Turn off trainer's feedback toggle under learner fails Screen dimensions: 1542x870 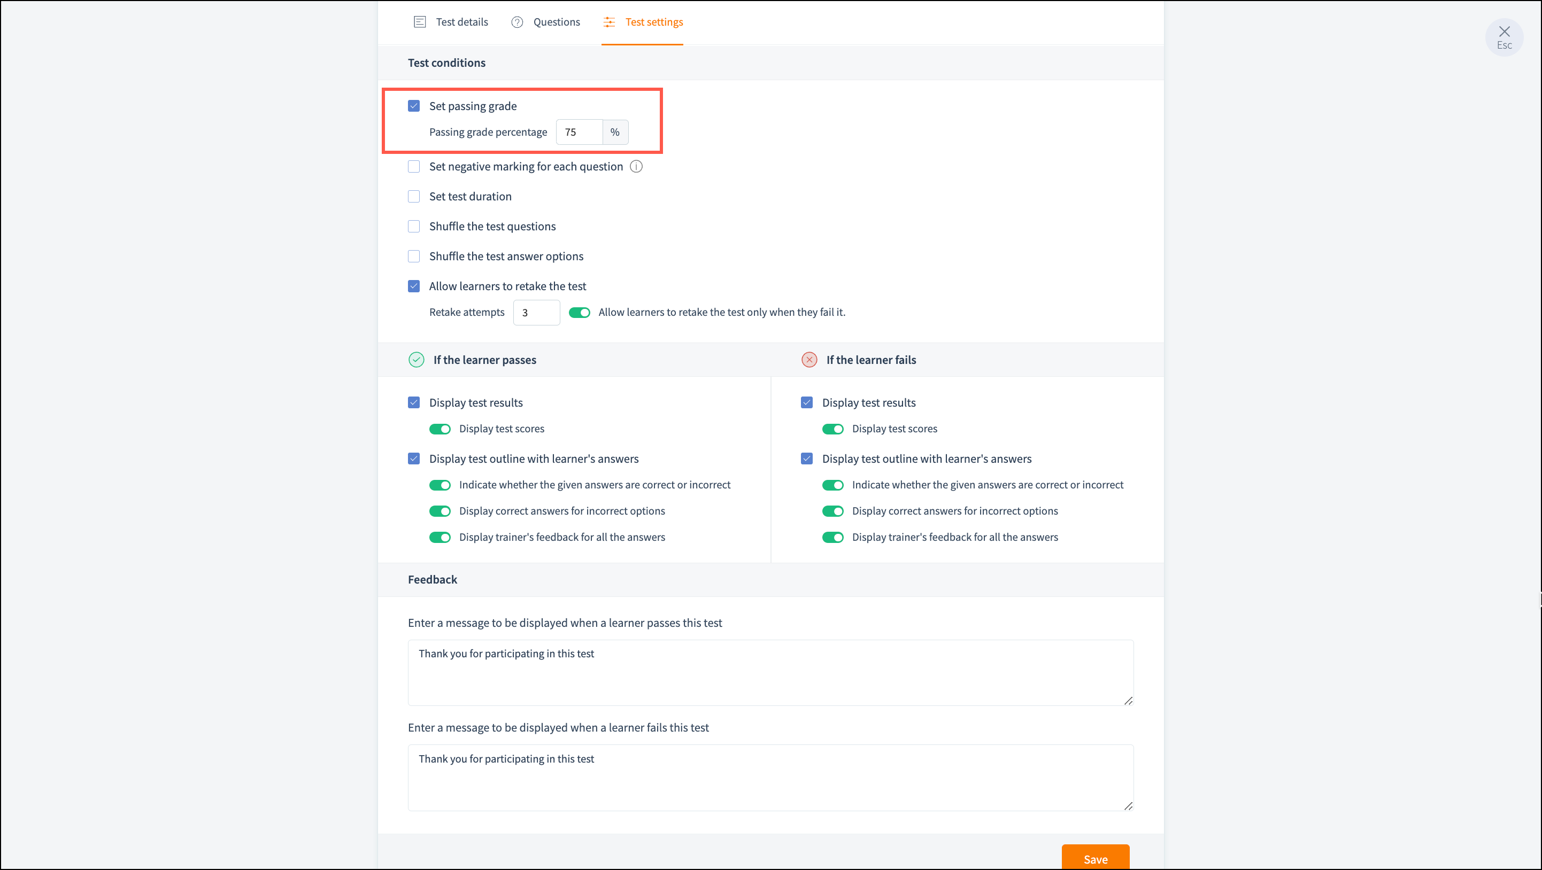click(x=832, y=537)
